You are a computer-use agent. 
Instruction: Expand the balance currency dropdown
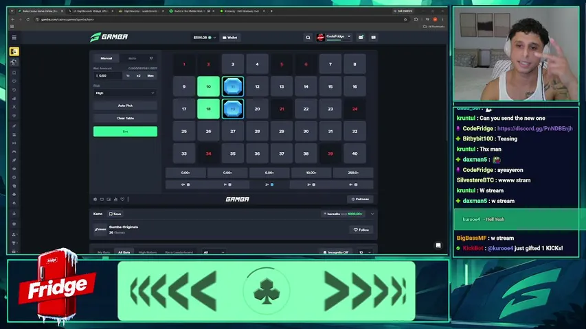click(214, 38)
